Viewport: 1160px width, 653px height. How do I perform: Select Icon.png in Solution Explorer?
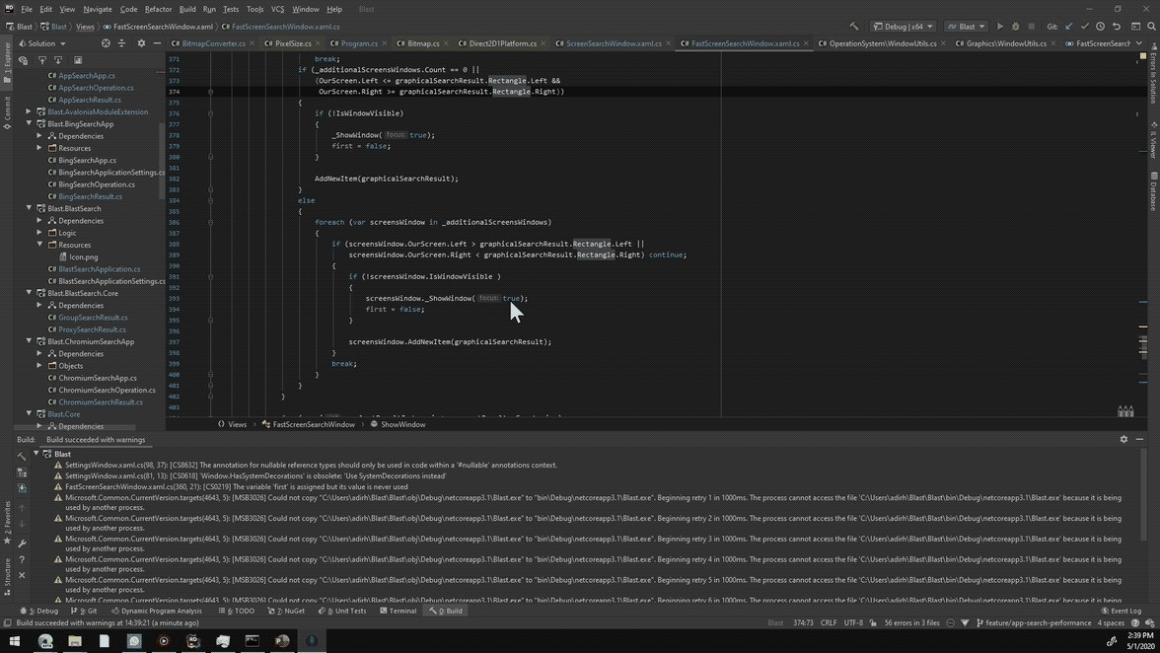83,256
